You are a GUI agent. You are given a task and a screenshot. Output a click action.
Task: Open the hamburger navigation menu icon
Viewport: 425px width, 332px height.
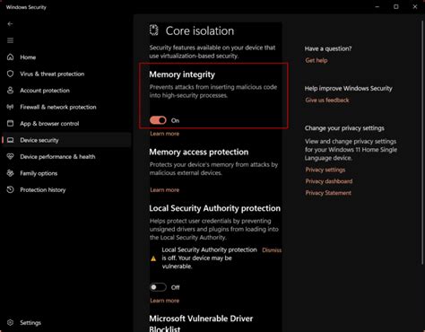10,40
